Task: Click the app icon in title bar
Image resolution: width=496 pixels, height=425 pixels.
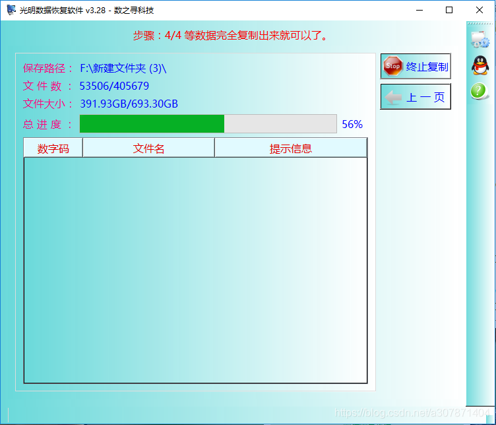Action: (x=11, y=10)
